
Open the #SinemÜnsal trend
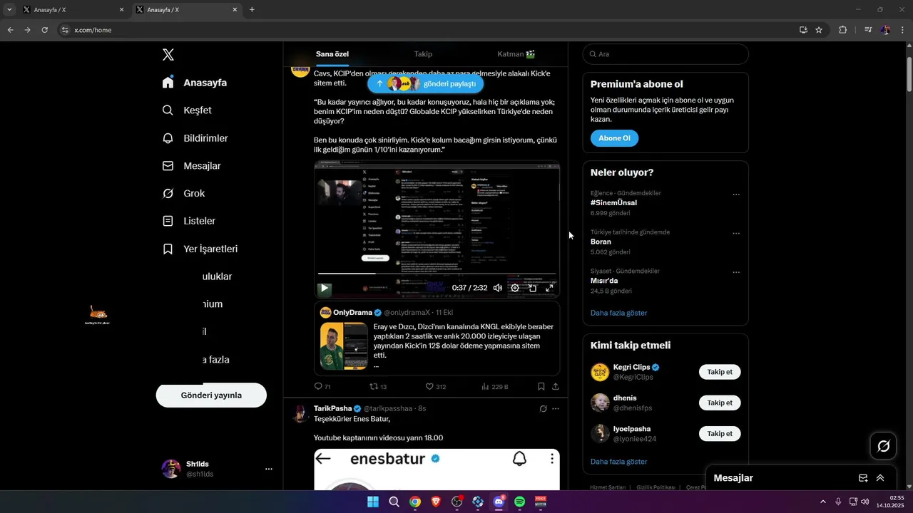[613, 203]
